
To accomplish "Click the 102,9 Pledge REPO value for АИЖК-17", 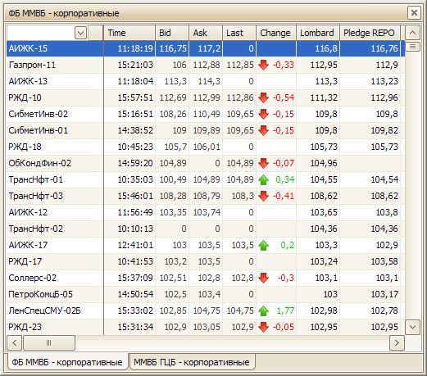I will 387,245.
